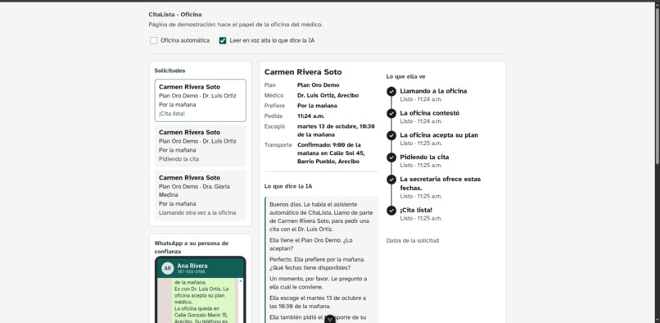Click the AI line starting Perfecto. Ella prefiere
The width and height of the screenshot is (660, 323).
(317, 263)
